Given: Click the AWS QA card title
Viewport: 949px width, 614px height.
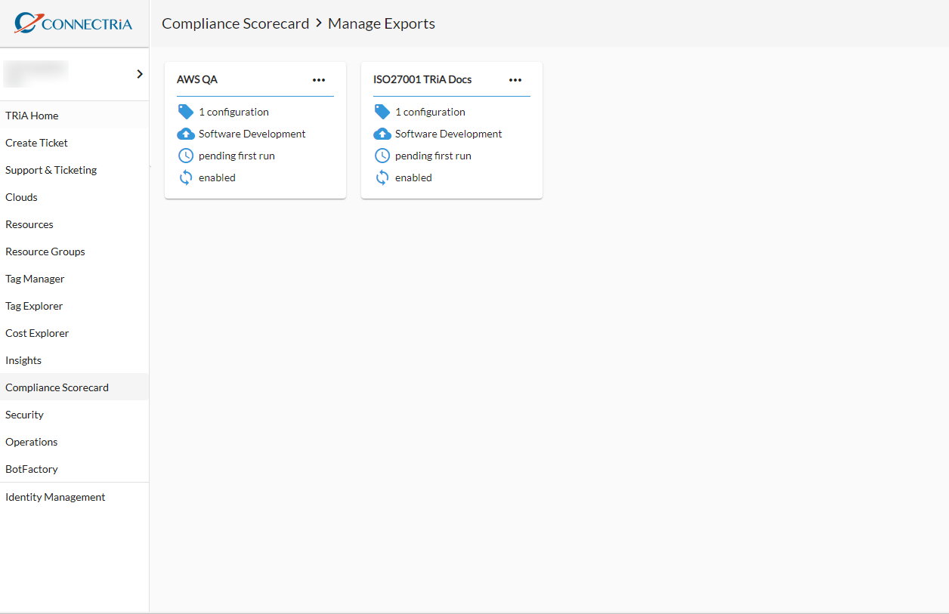Looking at the screenshot, I should [197, 79].
